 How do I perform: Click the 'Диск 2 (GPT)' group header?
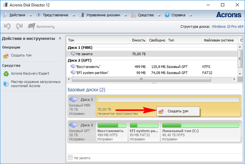pos(80,60)
